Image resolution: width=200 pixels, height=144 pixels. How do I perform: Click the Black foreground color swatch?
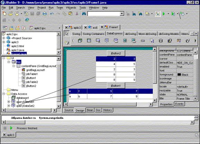179,74
